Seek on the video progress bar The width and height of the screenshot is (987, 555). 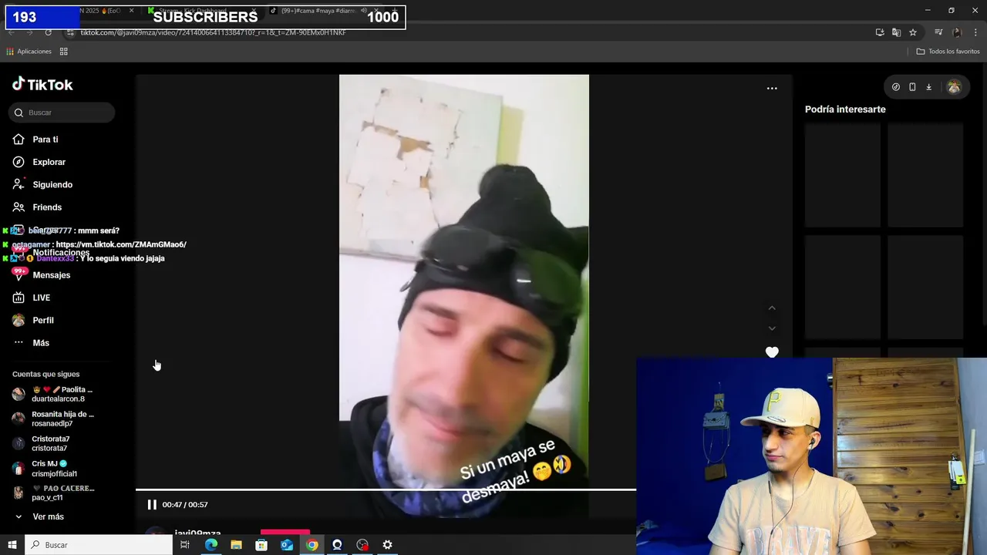coord(386,489)
